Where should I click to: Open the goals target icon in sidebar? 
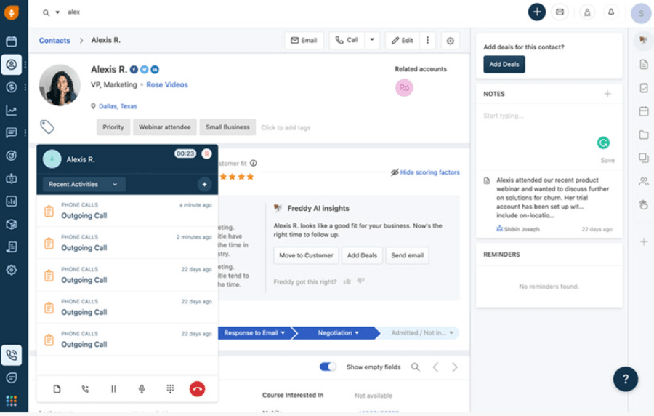click(12, 156)
